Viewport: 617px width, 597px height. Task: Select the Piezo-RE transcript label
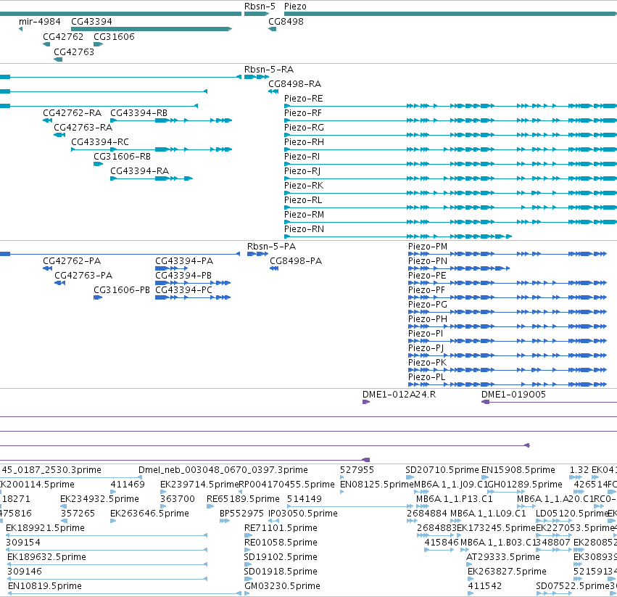click(x=304, y=99)
